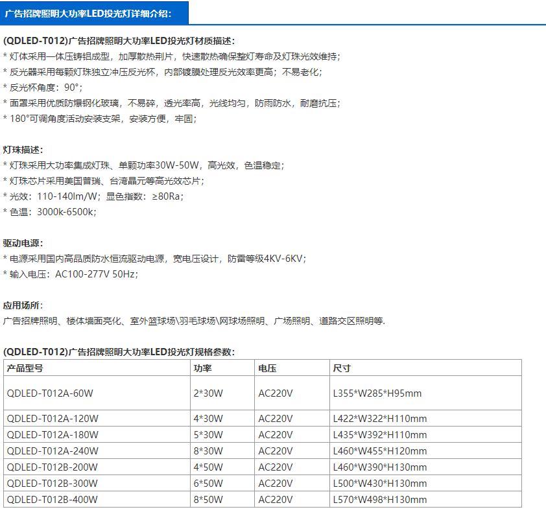Click the 8*50W power cell

[222, 500]
